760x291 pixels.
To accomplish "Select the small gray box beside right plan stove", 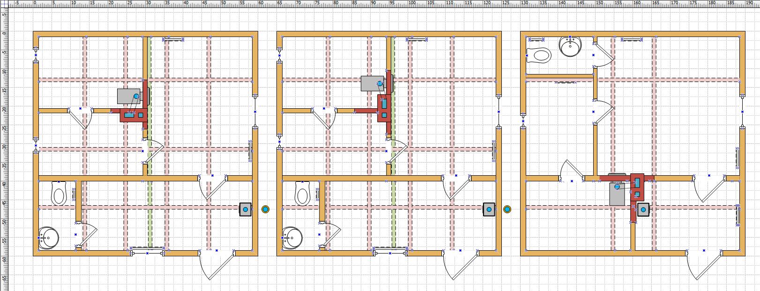I will 644,209.
